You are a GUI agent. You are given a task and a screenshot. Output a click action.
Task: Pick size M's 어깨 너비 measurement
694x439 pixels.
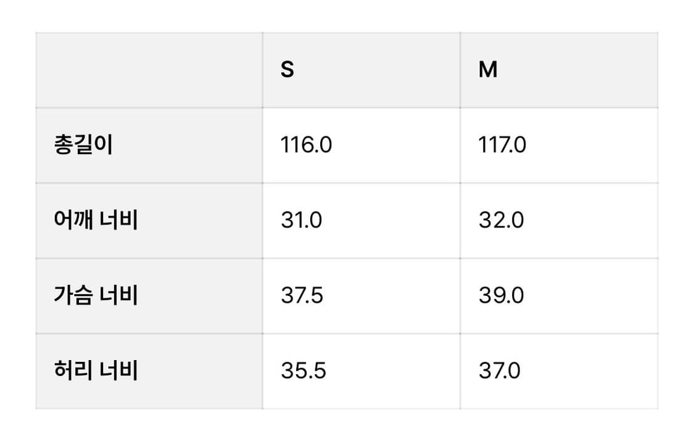(x=501, y=220)
